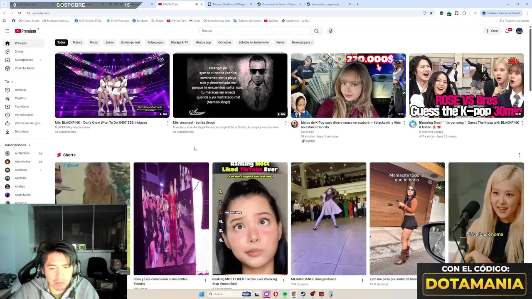This screenshot has width=532, height=299.
Task: Open YouTube Music from the sidebar
Action: (24, 68)
